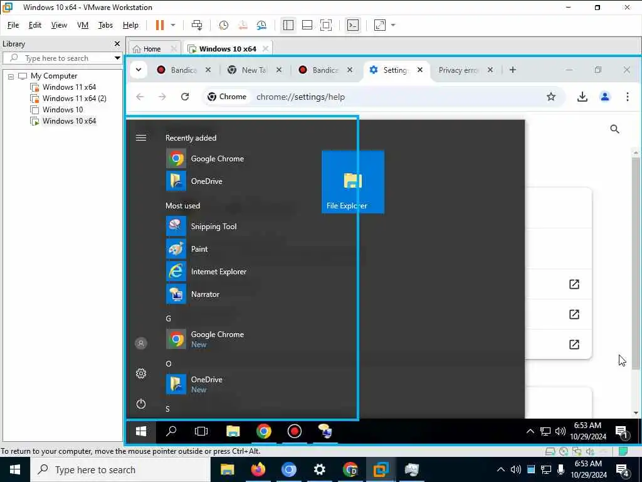The height and width of the screenshot is (482, 642).
Task: Go back in Chrome navigation
Action: [140, 97]
